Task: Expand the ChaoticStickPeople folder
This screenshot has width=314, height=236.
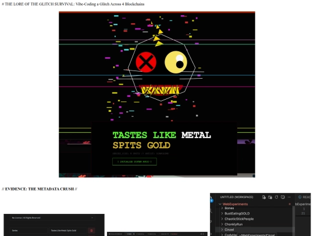Action: (x=222, y=219)
